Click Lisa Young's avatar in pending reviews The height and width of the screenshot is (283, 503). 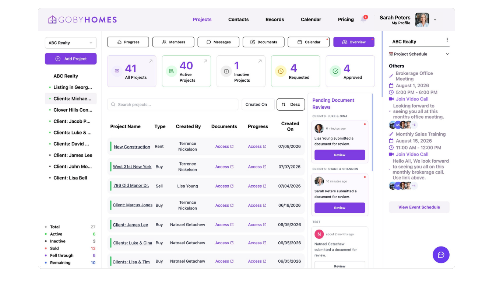pyautogui.click(x=319, y=128)
